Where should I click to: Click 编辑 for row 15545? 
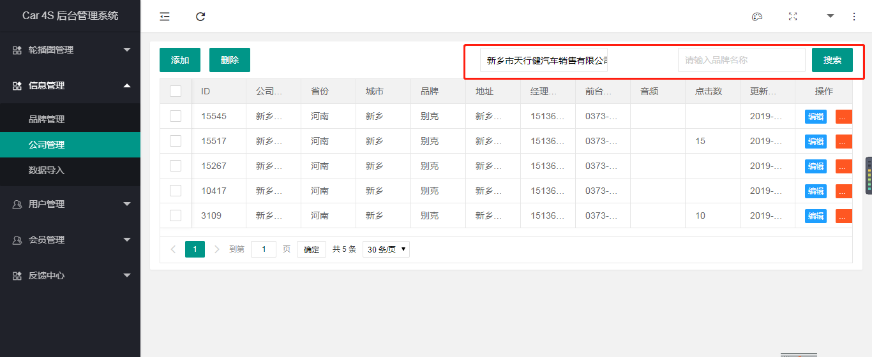pyautogui.click(x=816, y=116)
